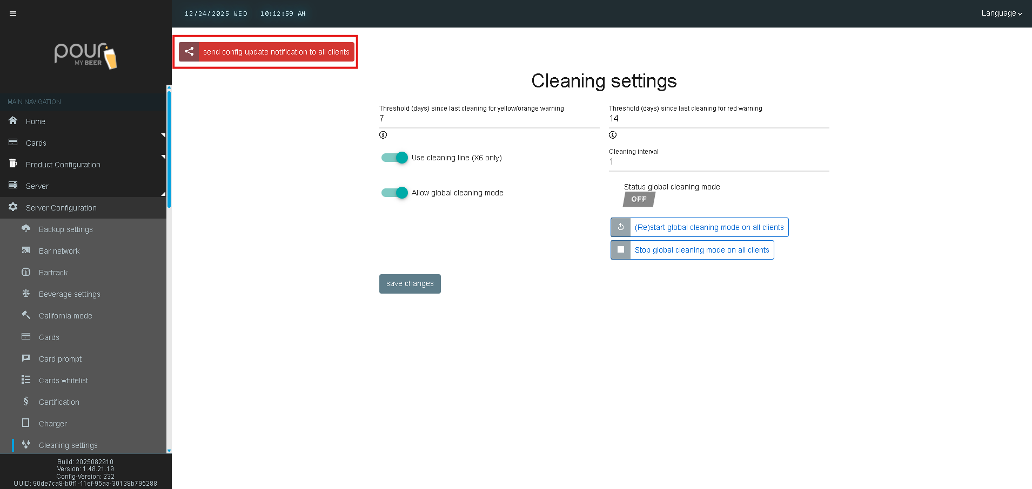Disable Allow global cleaning mode switch

pos(395,193)
